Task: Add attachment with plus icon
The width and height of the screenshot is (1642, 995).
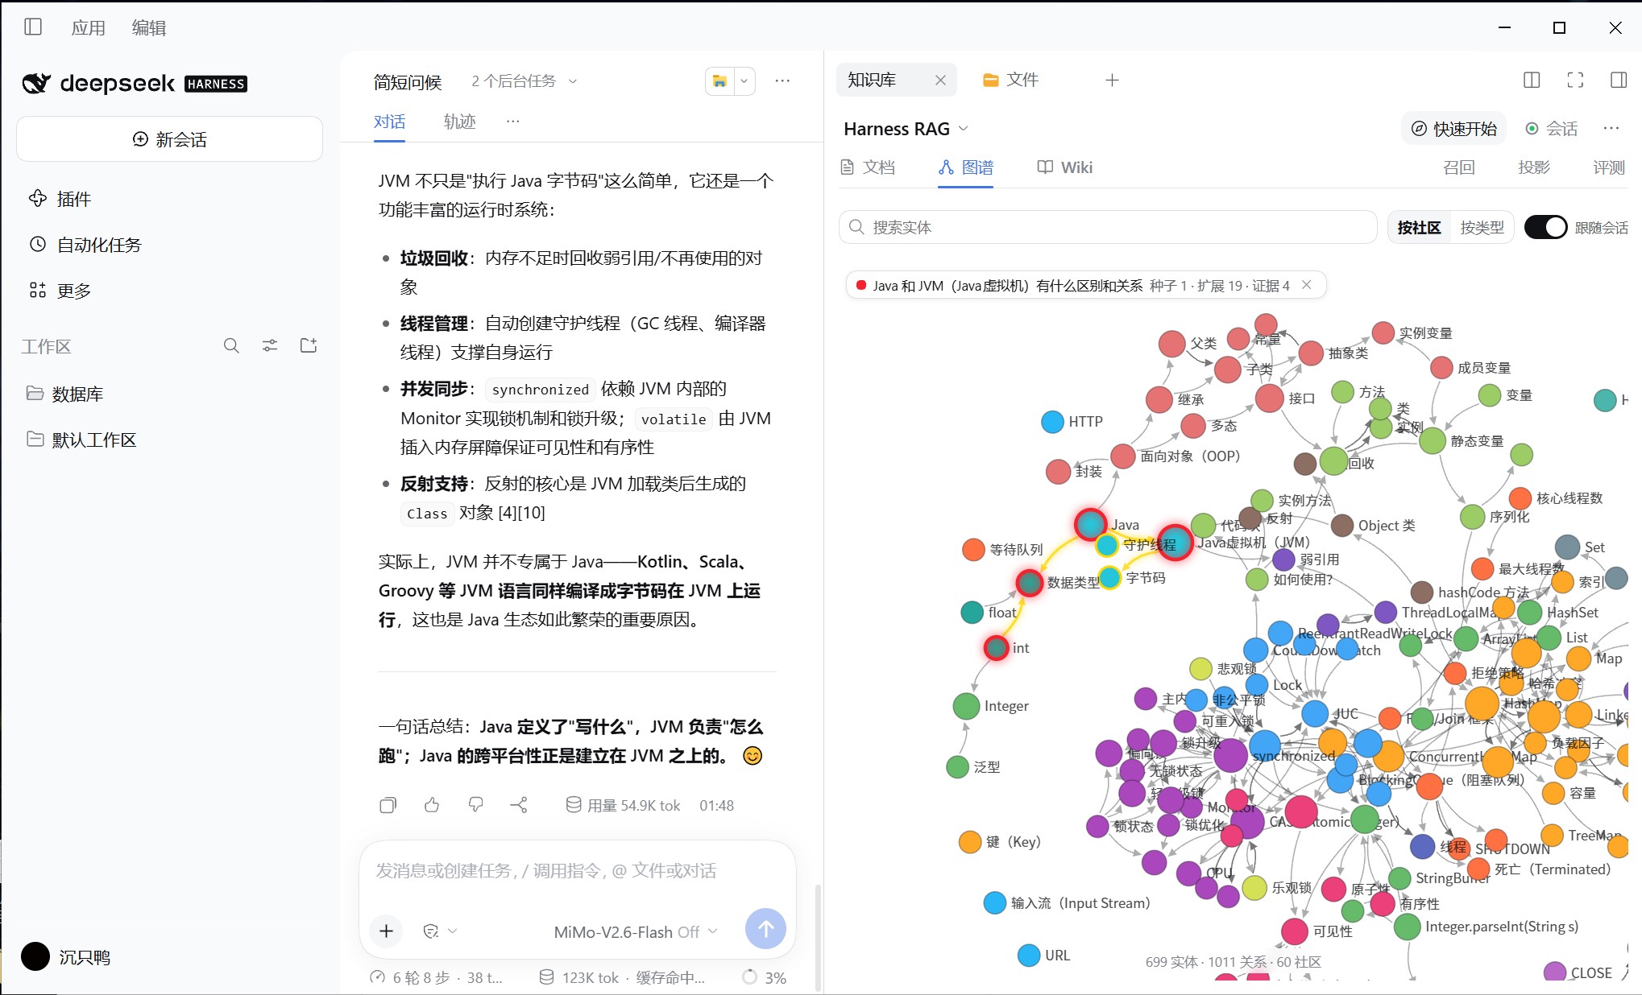Action: click(387, 931)
